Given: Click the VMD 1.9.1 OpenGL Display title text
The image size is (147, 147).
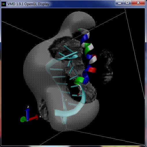Looking at the screenshot, I should click(28, 4).
